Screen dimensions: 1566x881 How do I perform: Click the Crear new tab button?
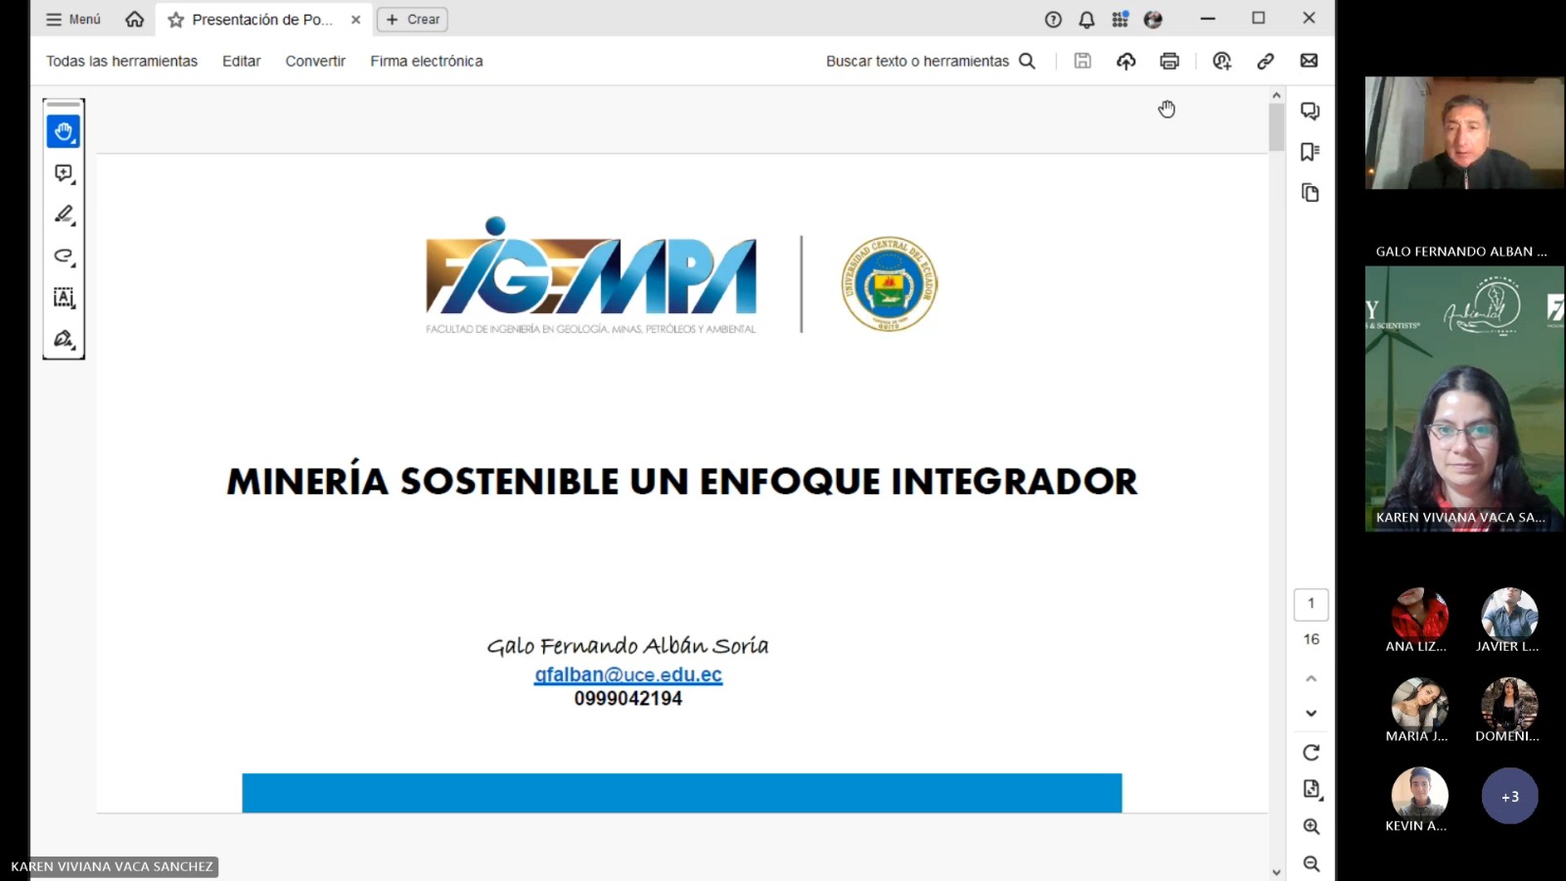tap(413, 20)
